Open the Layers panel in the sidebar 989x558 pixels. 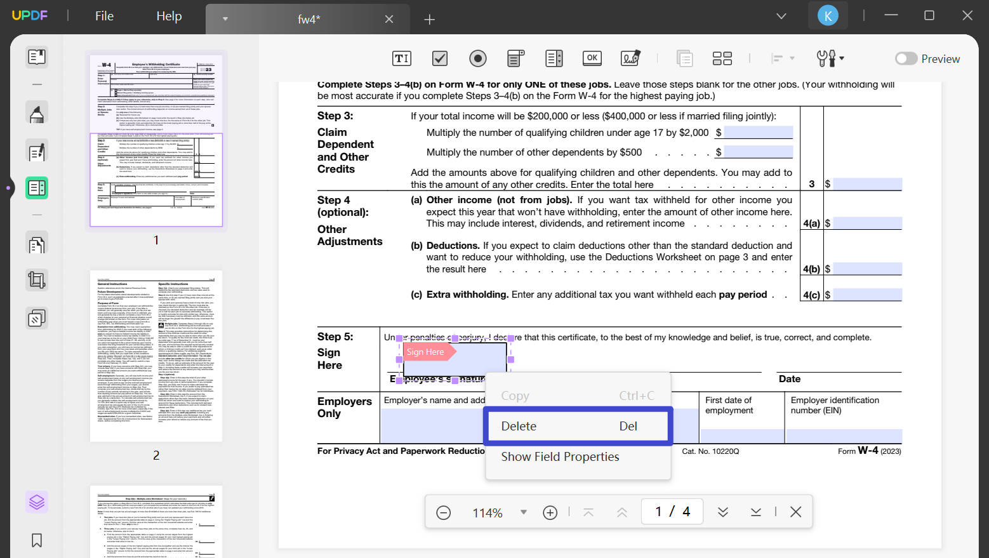coord(36,502)
